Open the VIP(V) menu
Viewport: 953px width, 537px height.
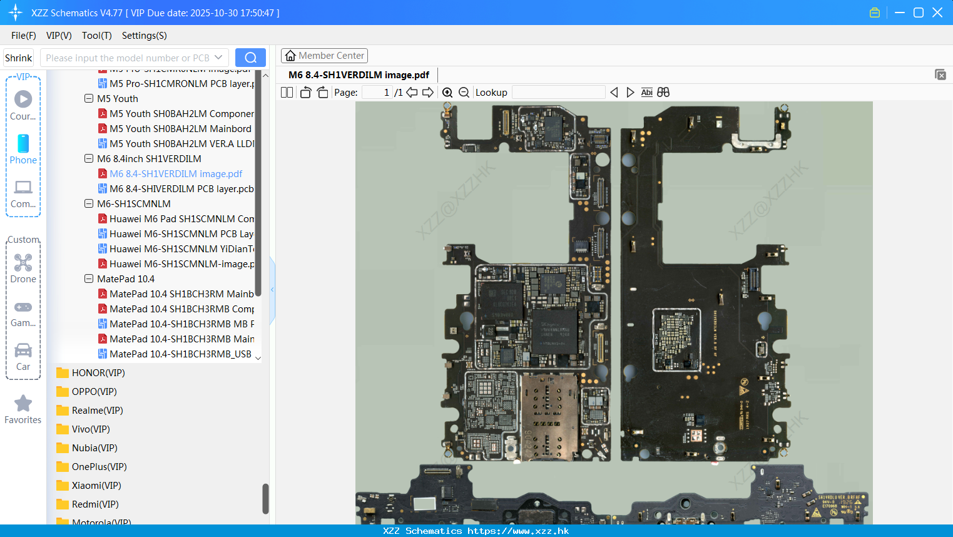[59, 36]
